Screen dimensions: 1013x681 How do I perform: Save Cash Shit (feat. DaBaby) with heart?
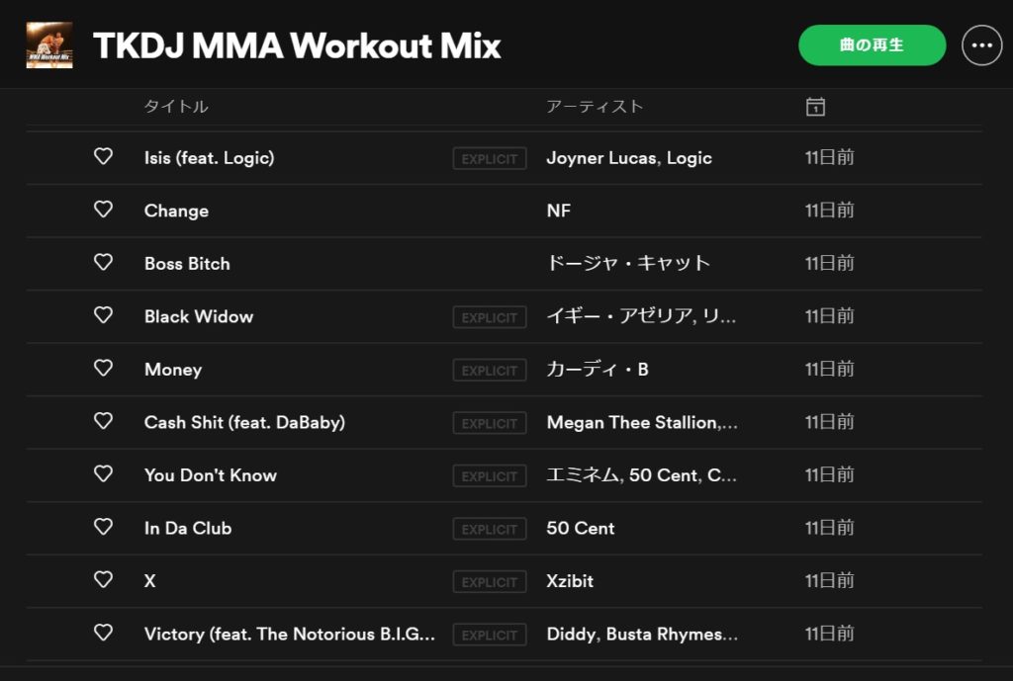coord(103,421)
